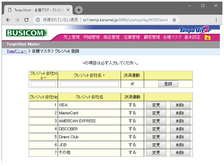Close the TenpoVisor tab
The width and height of the screenshot is (224, 166).
tap(68, 10)
